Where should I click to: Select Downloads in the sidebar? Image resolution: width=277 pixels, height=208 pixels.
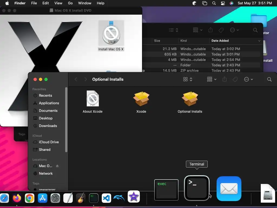click(x=48, y=126)
